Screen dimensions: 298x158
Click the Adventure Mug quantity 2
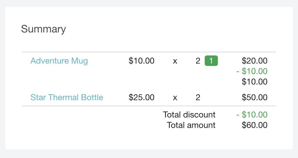198,61
